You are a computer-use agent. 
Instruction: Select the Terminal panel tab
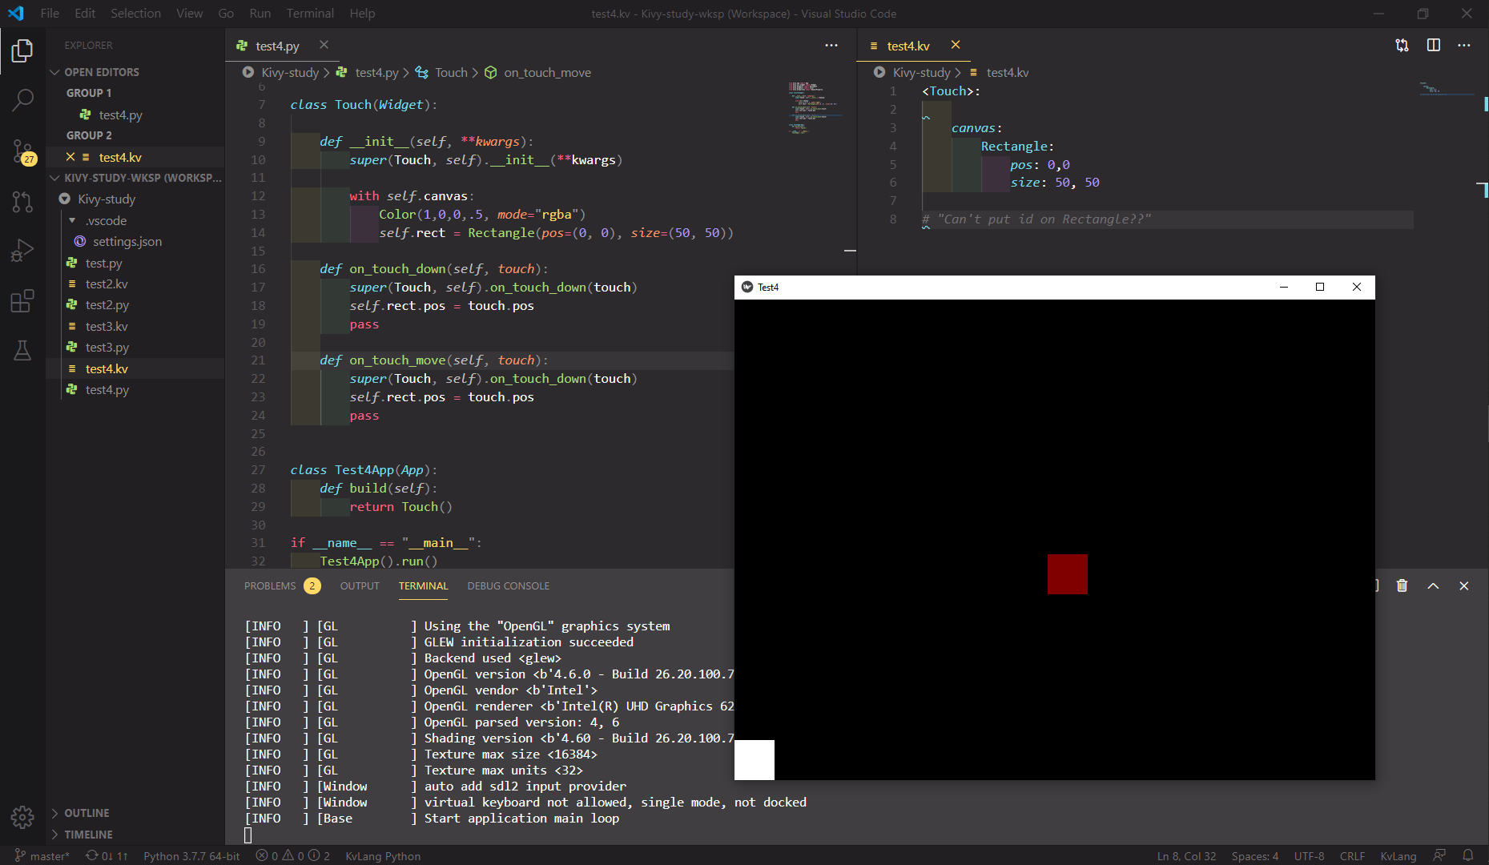tap(424, 585)
